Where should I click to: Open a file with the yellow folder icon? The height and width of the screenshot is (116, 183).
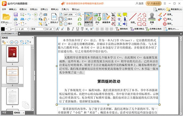coord(6,17)
